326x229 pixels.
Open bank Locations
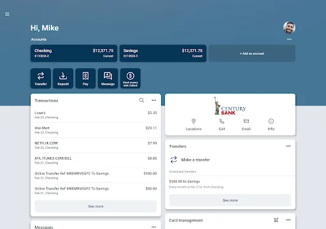(194, 125)
